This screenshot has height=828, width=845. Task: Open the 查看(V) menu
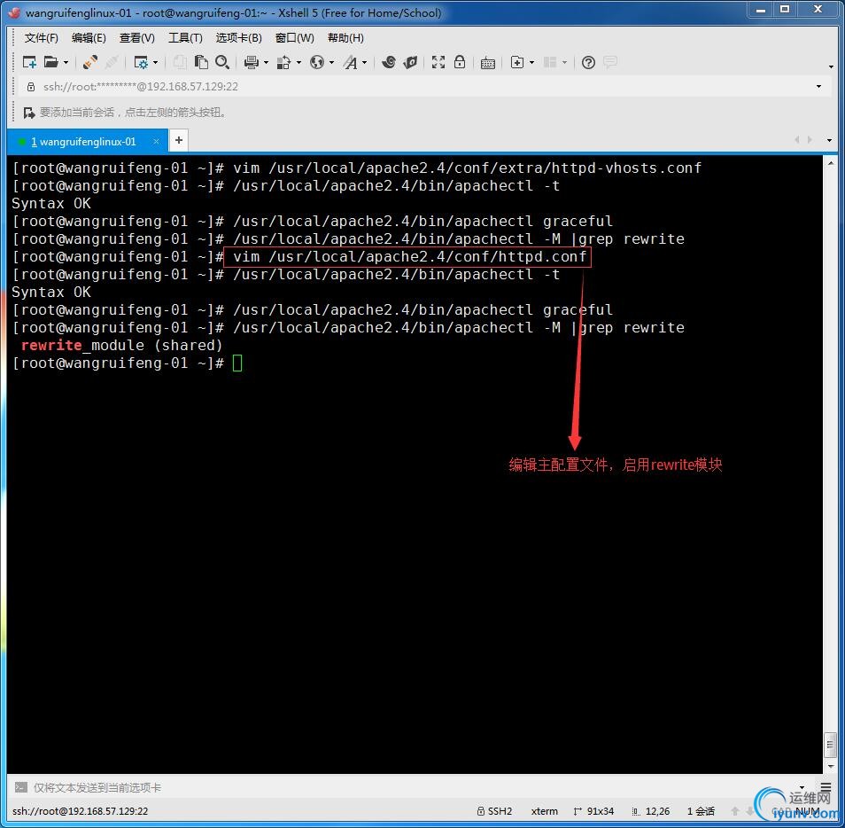[x=137, y=38]
